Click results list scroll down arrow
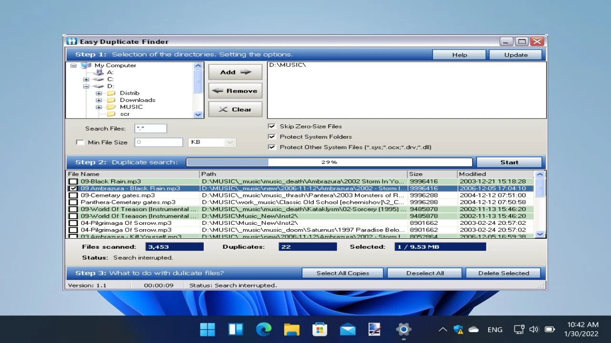Image resolution: width=611 pixels, height=343 pixels. click(540, 234)
